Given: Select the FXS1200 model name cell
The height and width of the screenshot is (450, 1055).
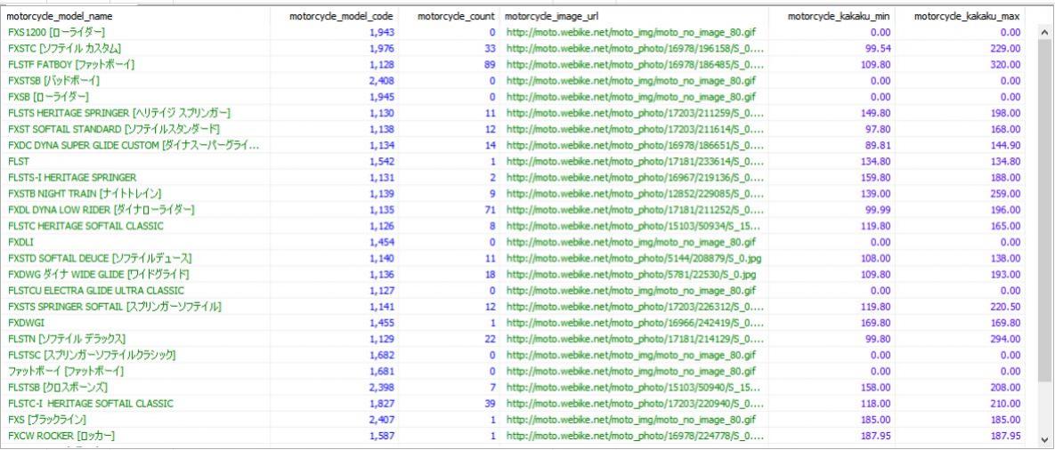Looking at the screenshot, I should click(x=134, y=32).
